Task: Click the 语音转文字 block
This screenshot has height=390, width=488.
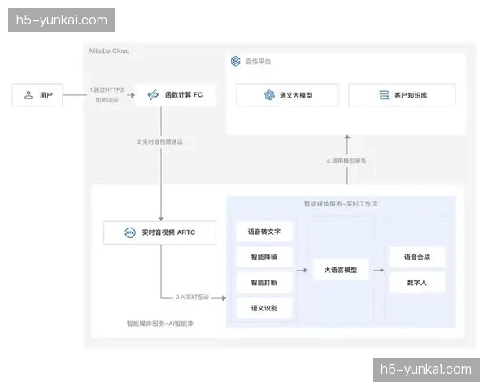Action: pyautogui.click(x=264, y=232)
